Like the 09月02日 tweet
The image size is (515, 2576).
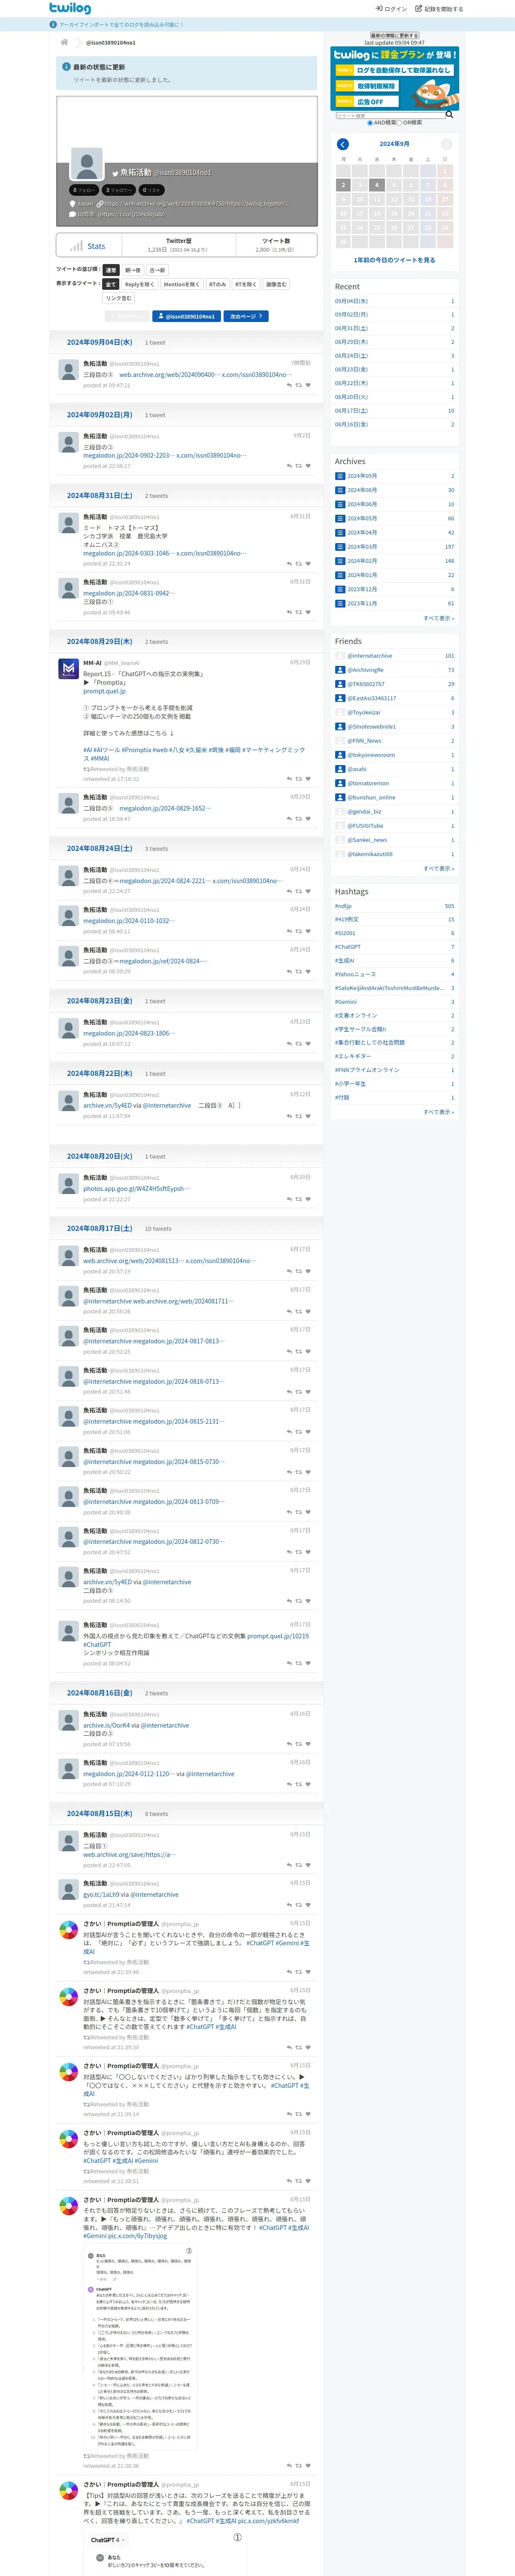tap(308, 465)
